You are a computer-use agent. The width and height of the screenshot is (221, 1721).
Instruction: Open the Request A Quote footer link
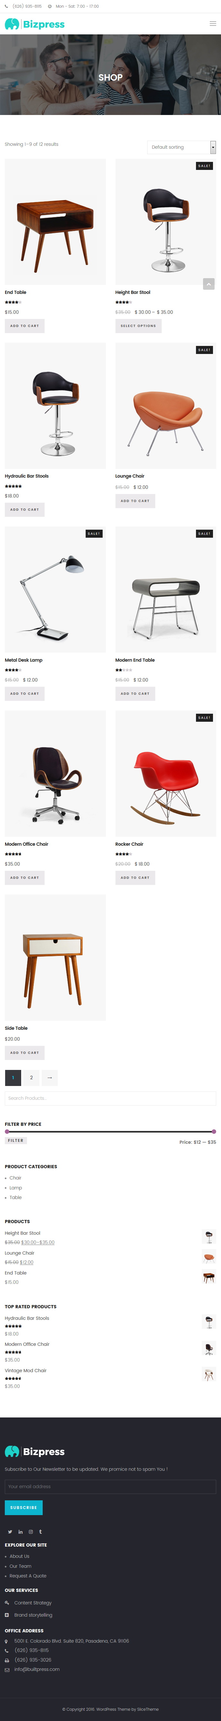click(x=28, y=1575)
